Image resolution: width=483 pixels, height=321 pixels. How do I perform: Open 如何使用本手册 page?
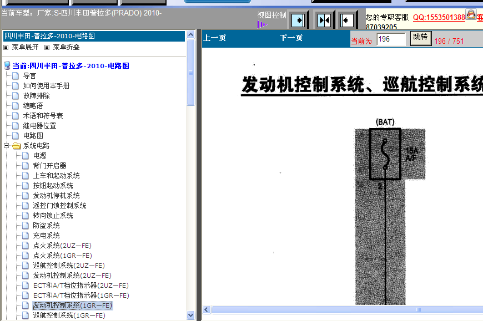[x=46, y=86]
